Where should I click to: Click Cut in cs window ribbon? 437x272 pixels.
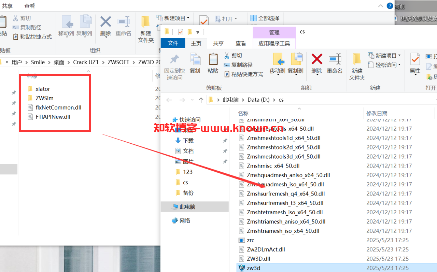point(233,55)
